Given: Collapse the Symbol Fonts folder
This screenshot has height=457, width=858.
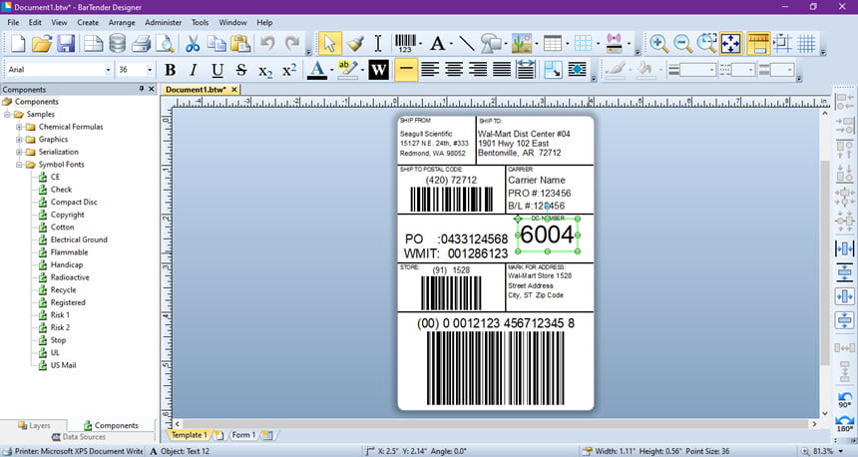Looking at the screenshot, I should (19, 165).
